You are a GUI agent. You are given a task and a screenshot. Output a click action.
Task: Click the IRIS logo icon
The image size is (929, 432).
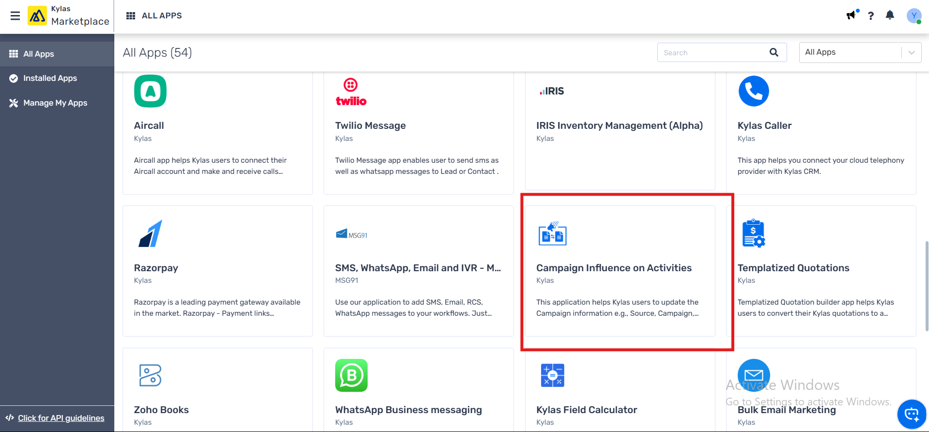552,91
